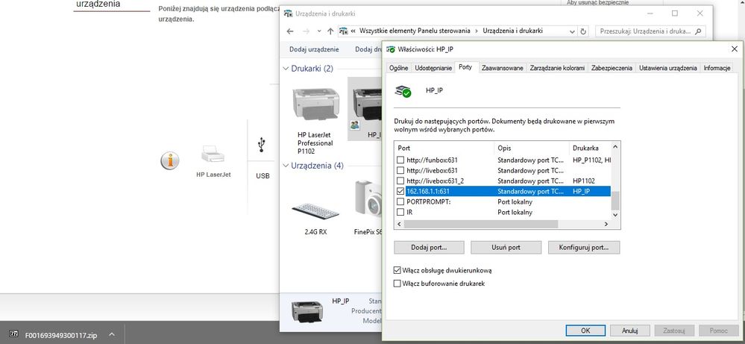Click the USB connection symbol
The image size is (745, 344).
pos(261,145)
